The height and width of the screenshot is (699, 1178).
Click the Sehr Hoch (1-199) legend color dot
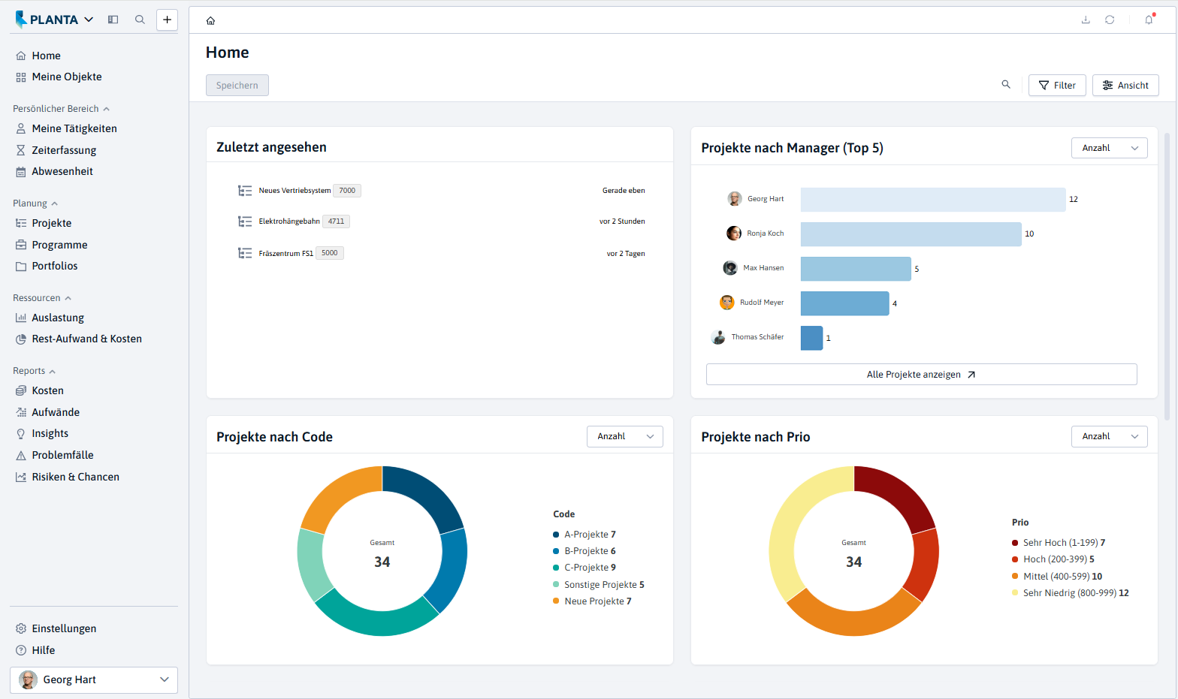(x=1015, y=543)
